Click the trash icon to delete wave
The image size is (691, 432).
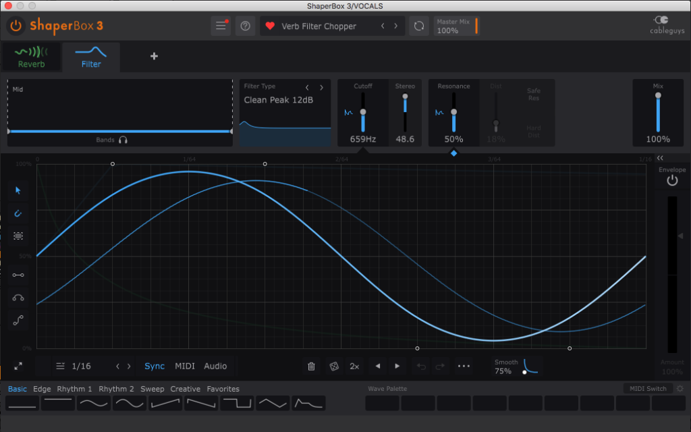pos(311,367)
